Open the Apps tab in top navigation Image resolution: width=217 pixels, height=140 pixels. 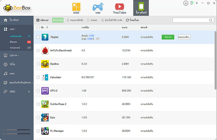[x=76, y=8]
